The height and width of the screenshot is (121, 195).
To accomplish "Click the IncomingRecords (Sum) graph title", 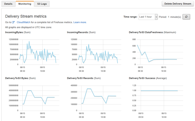I will (81, 32).
